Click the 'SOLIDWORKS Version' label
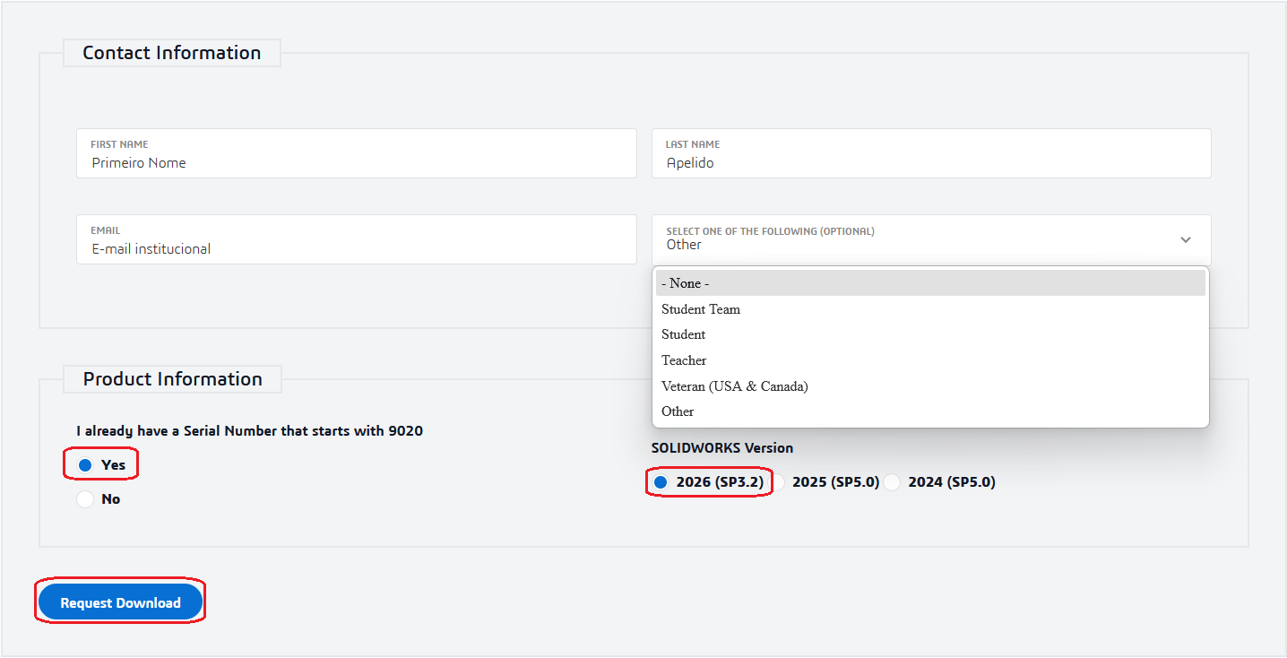This screenshot has width=1287, height=658. (x=722, y=448)
